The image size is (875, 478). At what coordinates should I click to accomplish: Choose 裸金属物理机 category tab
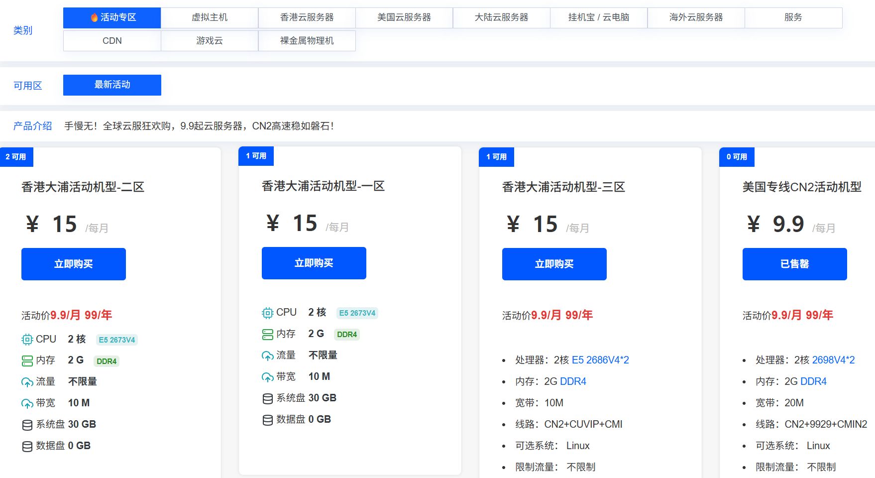point(307,41)
